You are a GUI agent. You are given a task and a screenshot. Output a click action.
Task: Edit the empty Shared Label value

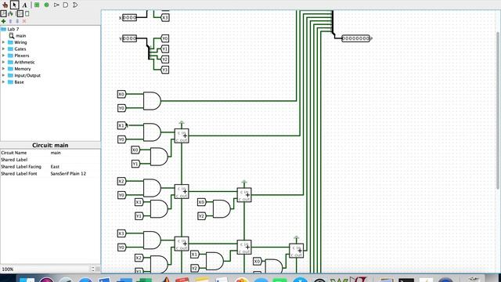(75, 160)
